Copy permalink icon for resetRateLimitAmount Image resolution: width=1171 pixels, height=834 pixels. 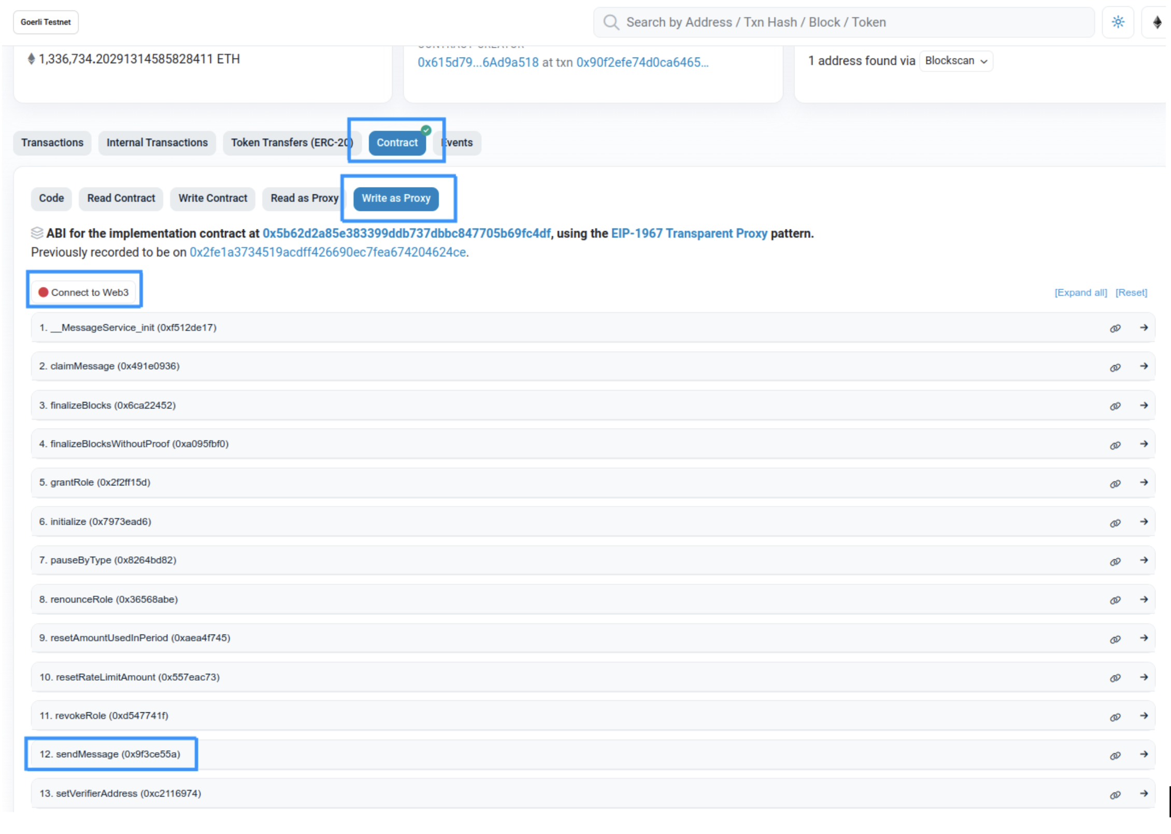[1115, 678]
